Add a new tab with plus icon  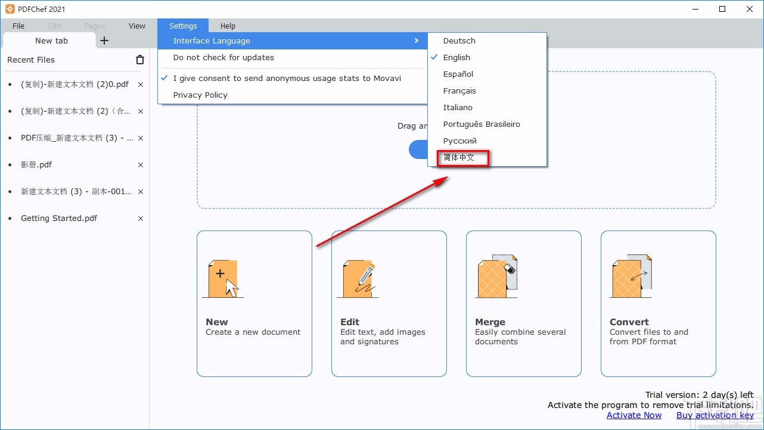tap(104, 40)
